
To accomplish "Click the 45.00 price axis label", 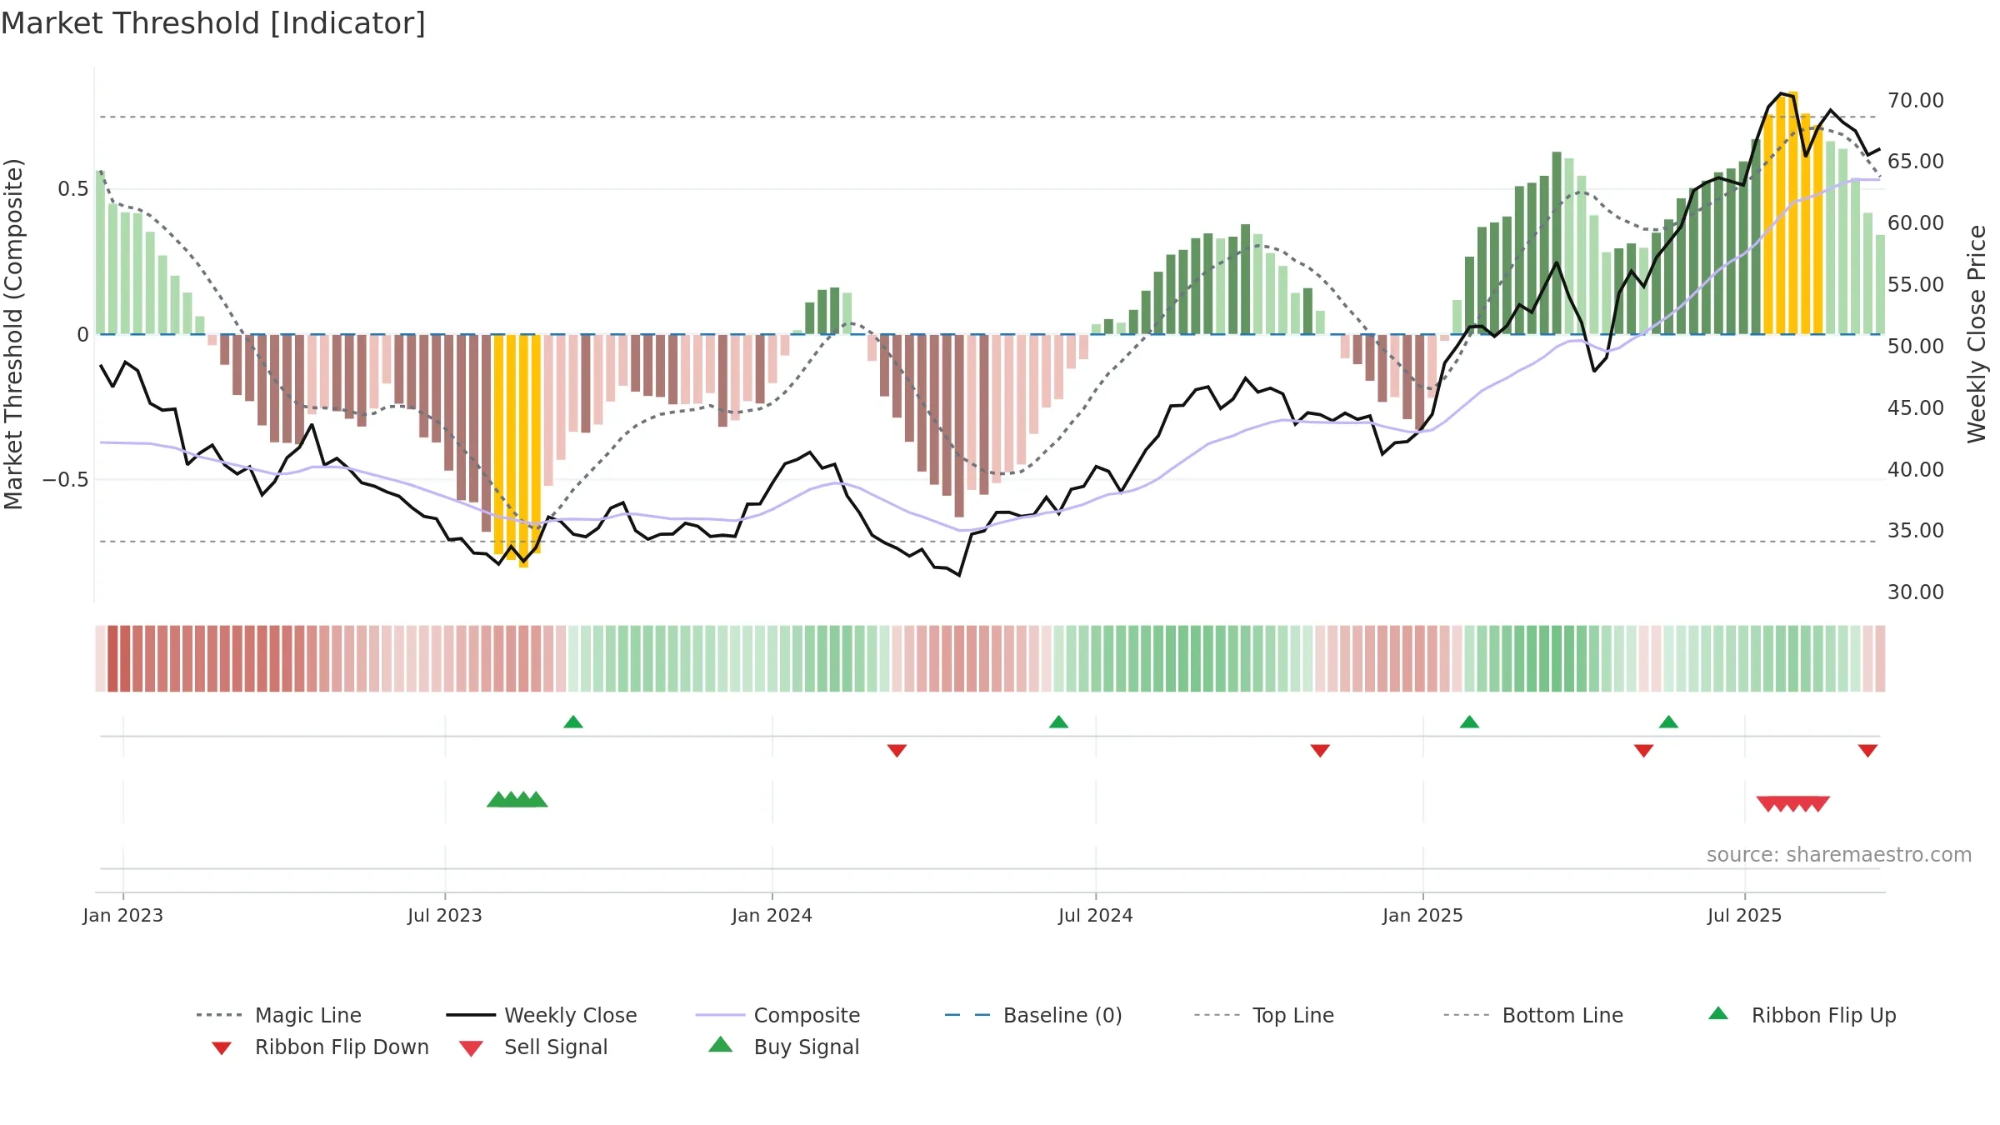I will (1916, 408).
